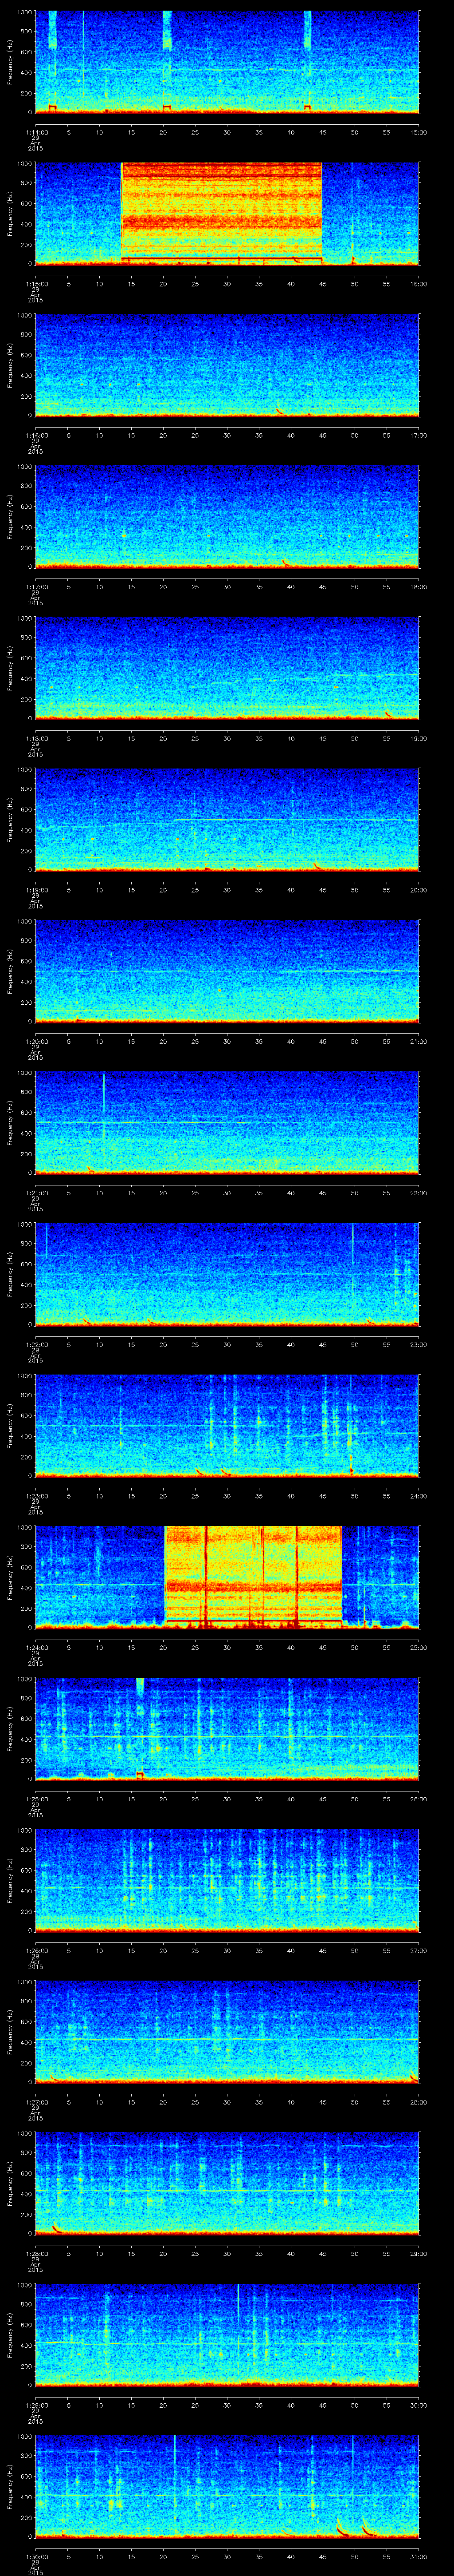Image resolution: width=454 pixels, height=2576 pixels.
Task: Select the 1:19:00 start time label
Action: (x=36, y=890)
